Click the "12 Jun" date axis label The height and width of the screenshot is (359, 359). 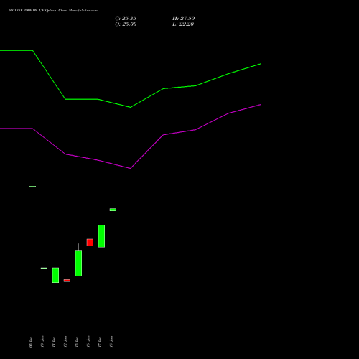click(65, 342)
